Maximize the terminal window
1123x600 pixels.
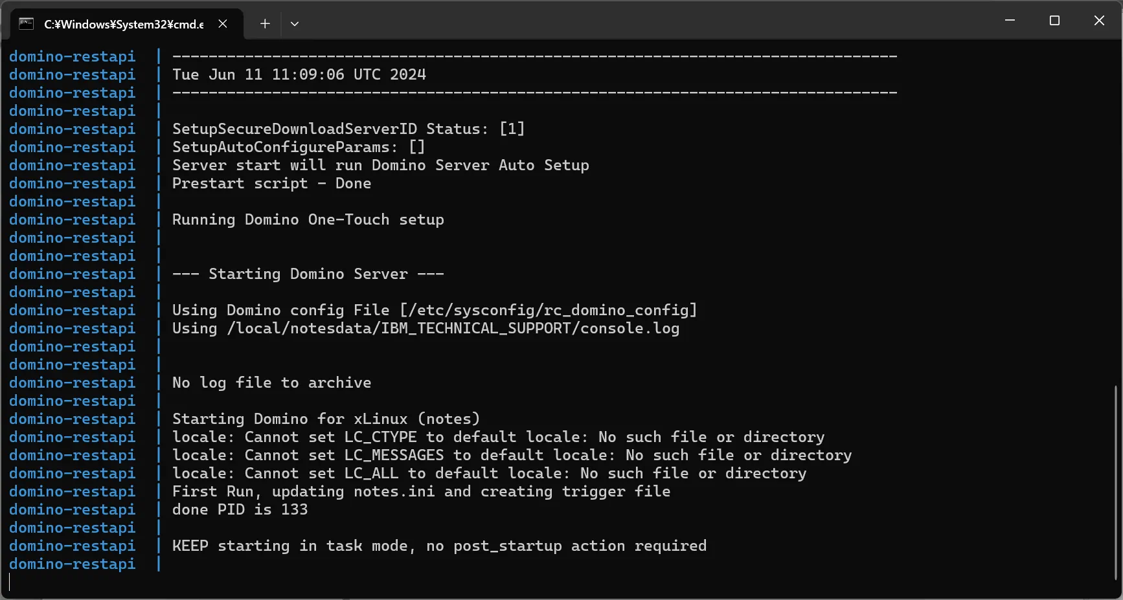coord(1054,21)
